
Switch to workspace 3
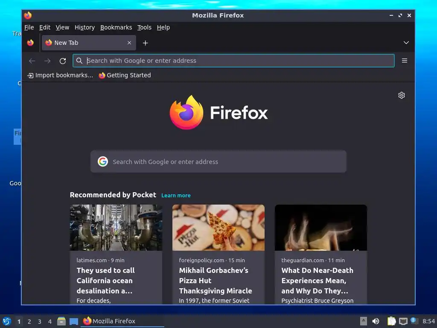point(40,322)
